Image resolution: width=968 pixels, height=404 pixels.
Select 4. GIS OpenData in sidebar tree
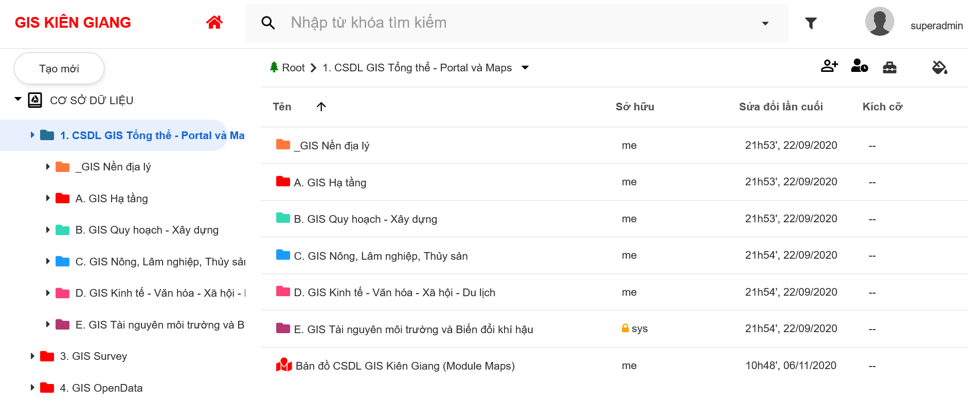coord(101,388)
